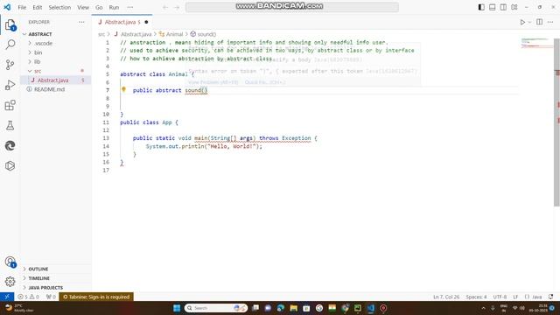
Task: Click the sound() breadcrumb
Action: (x=203, y=34)
